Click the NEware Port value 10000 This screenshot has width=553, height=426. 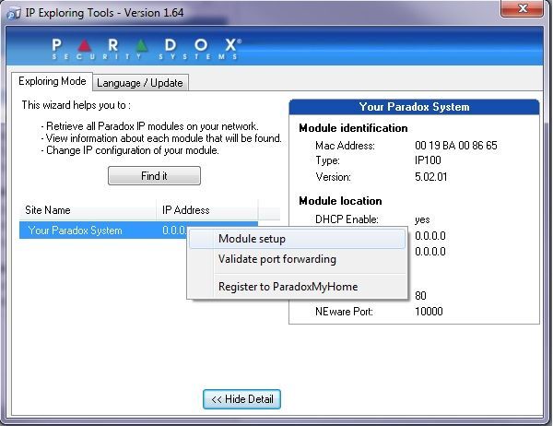[429, 312]
